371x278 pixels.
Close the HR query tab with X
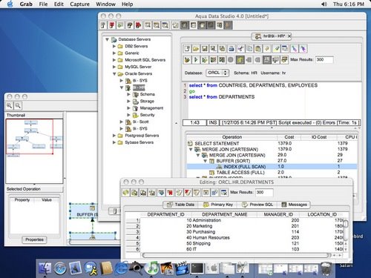coord(289,36)
